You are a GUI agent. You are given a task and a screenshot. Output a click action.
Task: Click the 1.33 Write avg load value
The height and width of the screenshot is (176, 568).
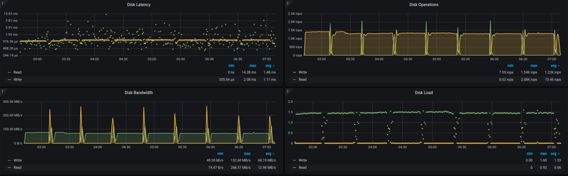point(558,160)
